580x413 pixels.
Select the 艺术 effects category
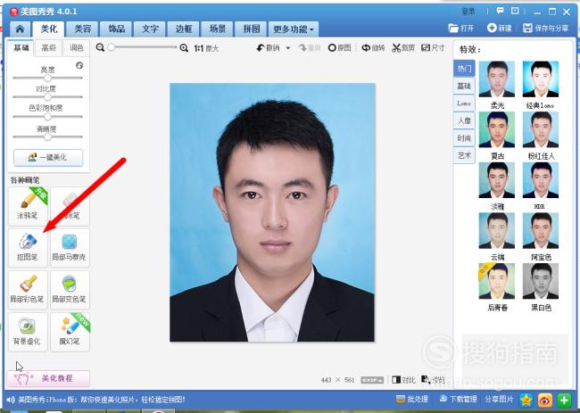pyautogui.click(x=464, y=155)
